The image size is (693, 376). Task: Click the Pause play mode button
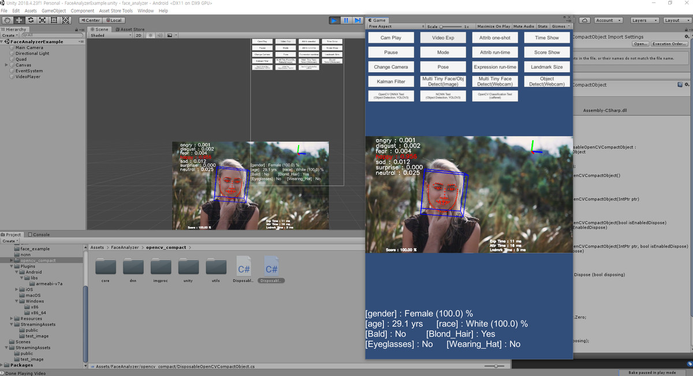coord(346,20)
